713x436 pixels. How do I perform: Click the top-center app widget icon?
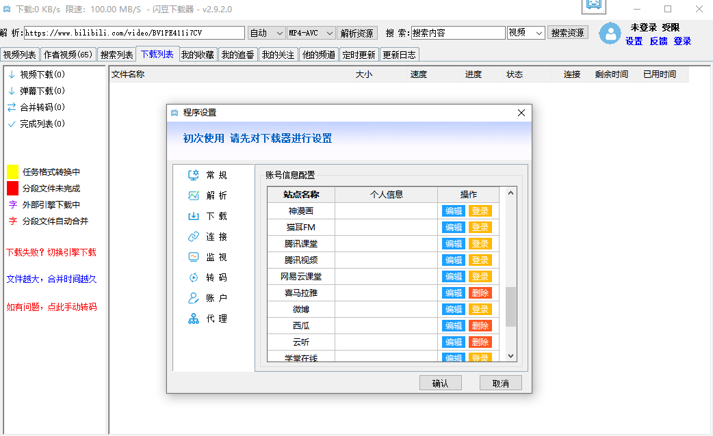click(x=594, y=5)
